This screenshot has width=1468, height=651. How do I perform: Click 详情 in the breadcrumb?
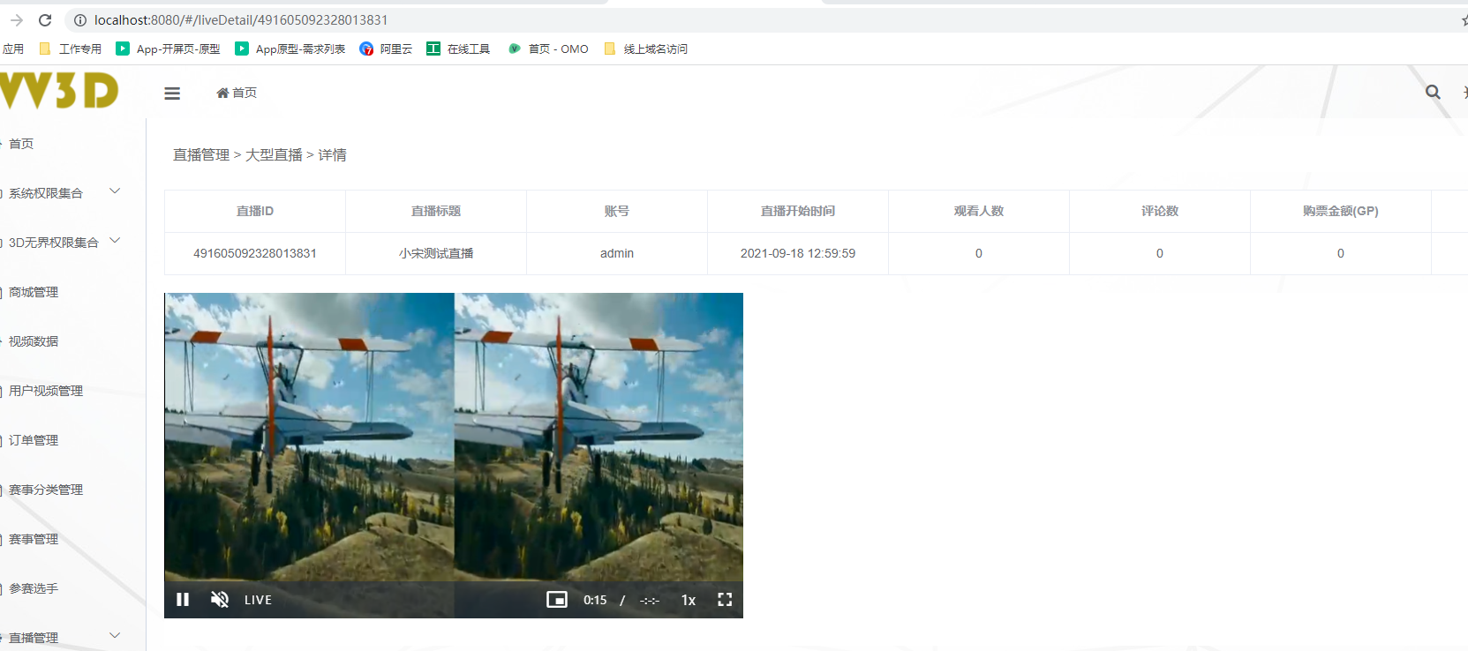pos(332,155)
